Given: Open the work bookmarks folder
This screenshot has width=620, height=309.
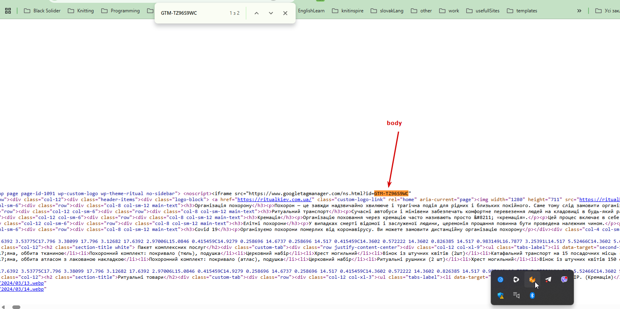Looking at the screenshot, I should click(x=449, y=11).
